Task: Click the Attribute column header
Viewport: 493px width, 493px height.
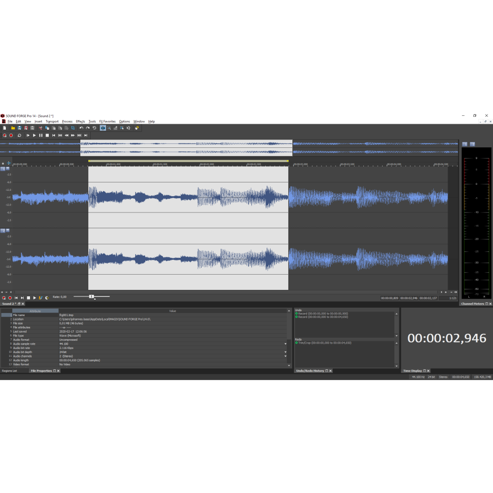Action: pyautogui.click(x=35, y=311)
